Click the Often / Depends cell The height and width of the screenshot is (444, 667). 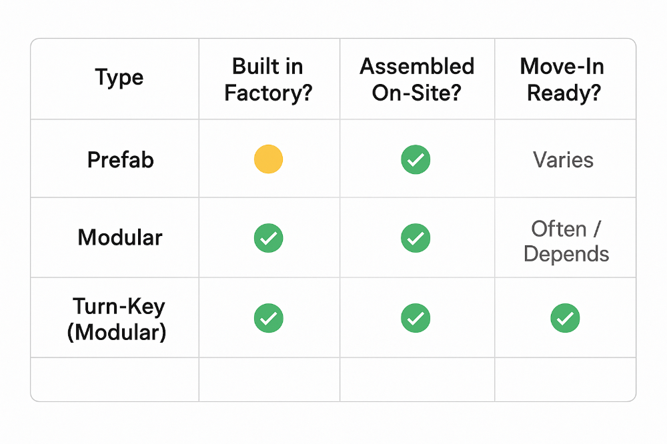click(566, 241)
